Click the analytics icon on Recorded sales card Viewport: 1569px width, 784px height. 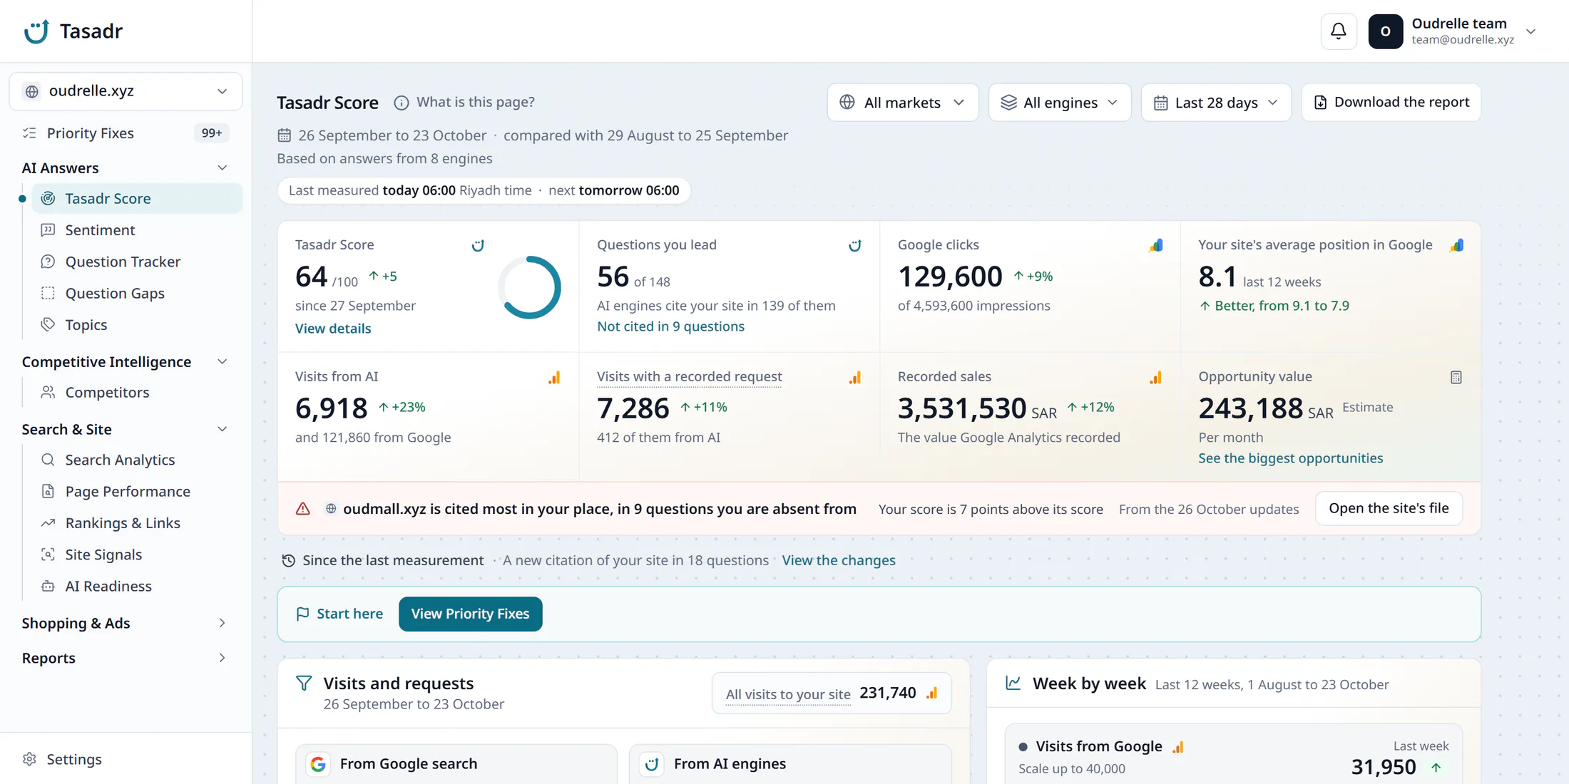(1155, 378)
